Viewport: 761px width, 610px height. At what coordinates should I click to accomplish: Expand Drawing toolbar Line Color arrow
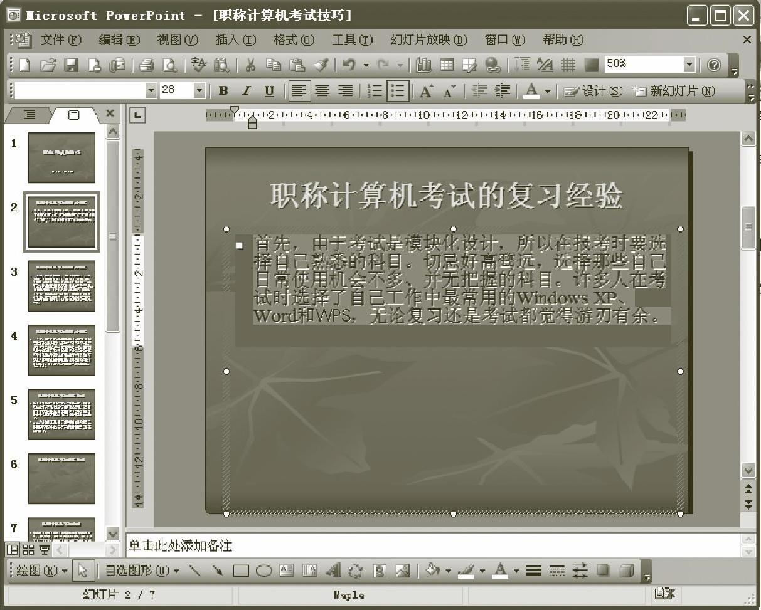point(482,571)
